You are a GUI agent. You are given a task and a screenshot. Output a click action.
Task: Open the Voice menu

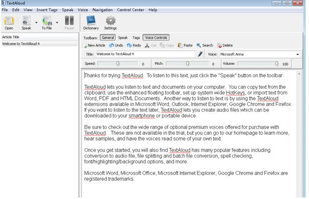83,10
